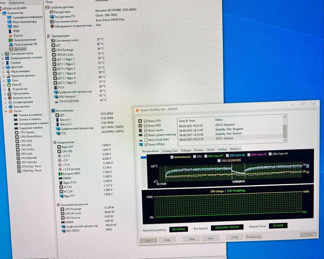This screenshot has width=324, height=259.
Task: Click the Вентиляторы fan group icon
Action: 53,111
